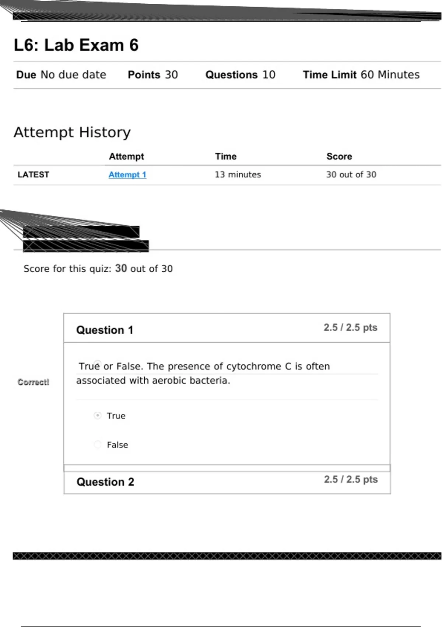Image resolution: width=442 pixels, height=627 pixels.
Task: Click the 13 minutes time cell
Action: [238, 175]
